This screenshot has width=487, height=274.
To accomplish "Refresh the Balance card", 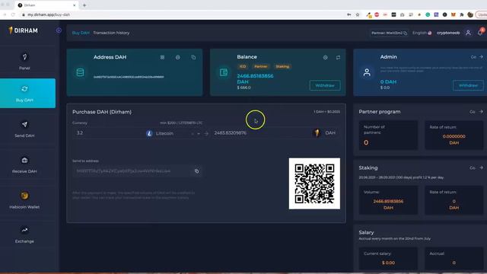I will [x=338, y=58].
